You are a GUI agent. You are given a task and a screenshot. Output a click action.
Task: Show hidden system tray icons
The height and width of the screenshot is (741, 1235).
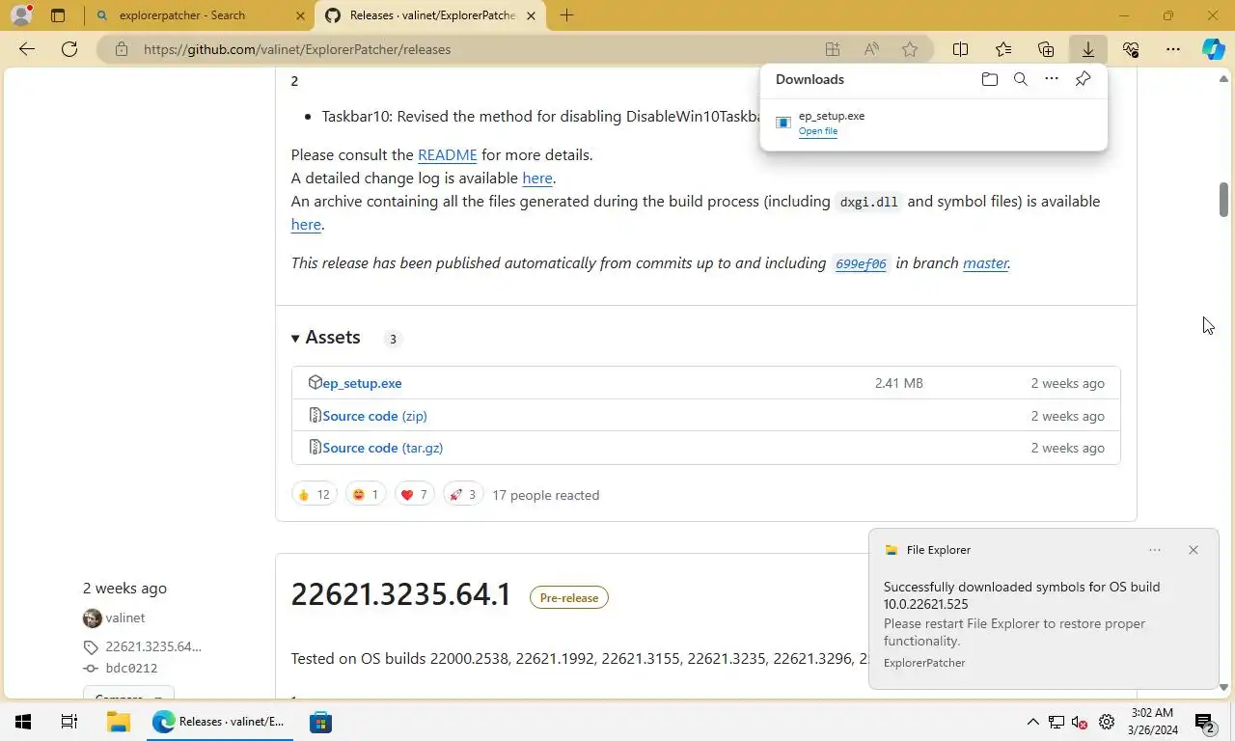tap(1032, 722)
